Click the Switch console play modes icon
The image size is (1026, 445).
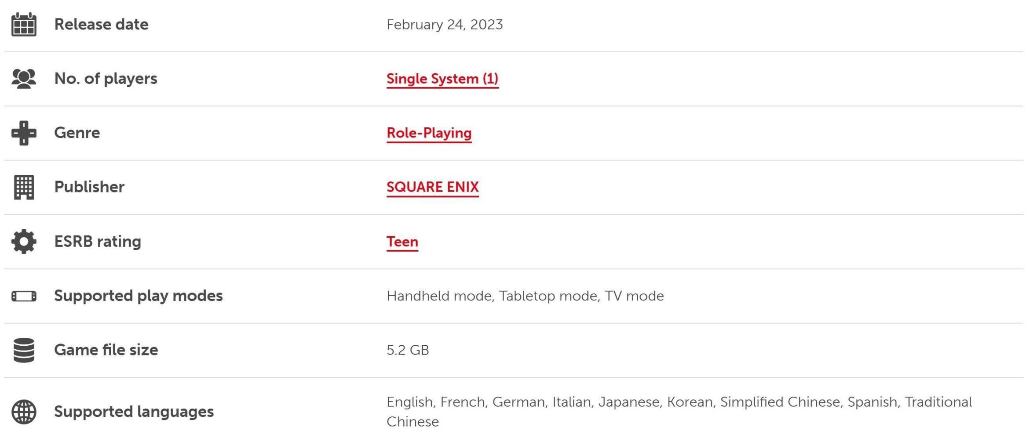(x=24, y=297)
